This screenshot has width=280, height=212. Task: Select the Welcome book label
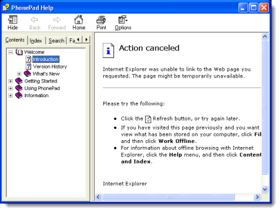[34, 52]
